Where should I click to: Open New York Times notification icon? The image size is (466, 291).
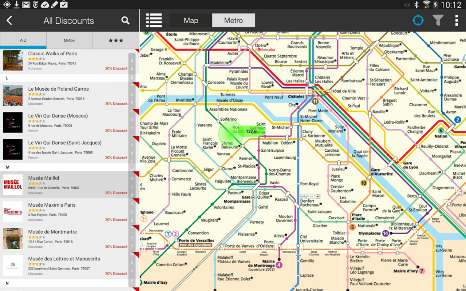[x=35, y=4]
